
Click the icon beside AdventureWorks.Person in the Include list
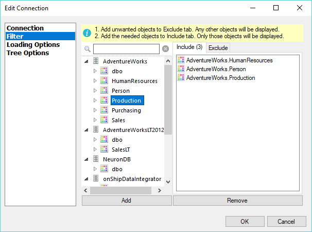(x=181, y=69)
